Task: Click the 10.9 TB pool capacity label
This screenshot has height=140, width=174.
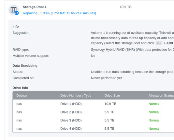Action: (125, 7)
